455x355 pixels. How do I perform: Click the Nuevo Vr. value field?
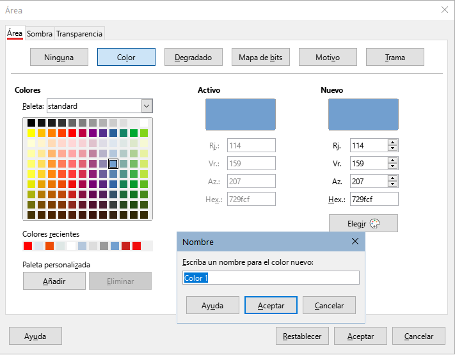(369, 163)
